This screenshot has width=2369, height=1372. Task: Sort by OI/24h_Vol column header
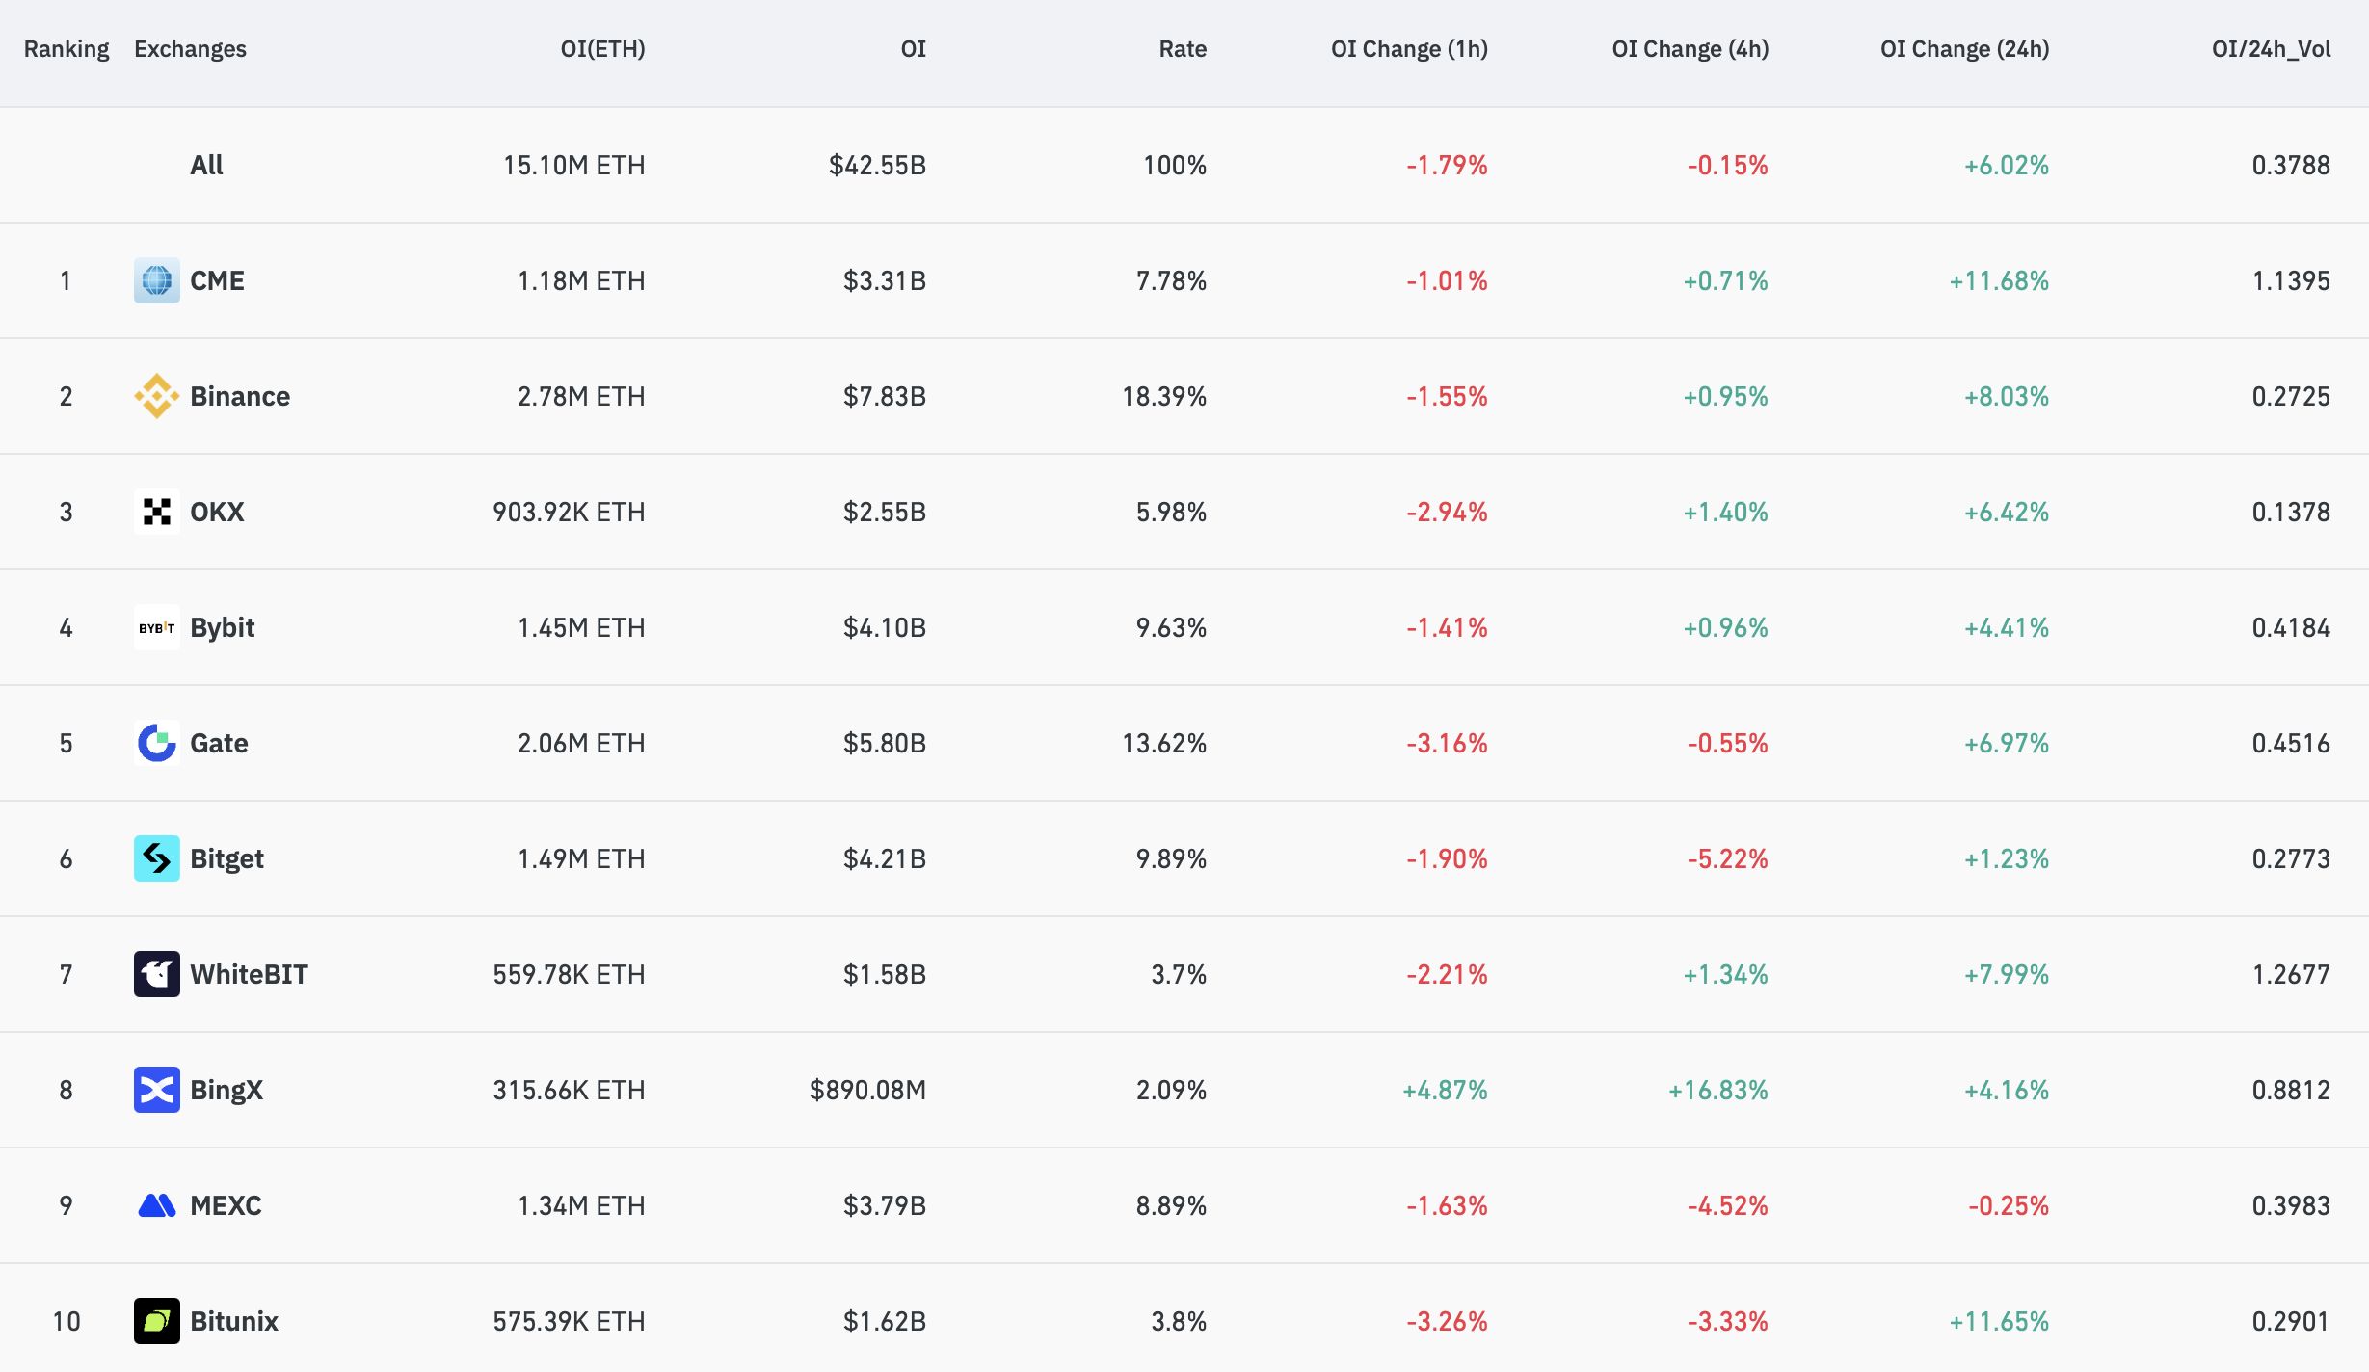pos(2271,49)
